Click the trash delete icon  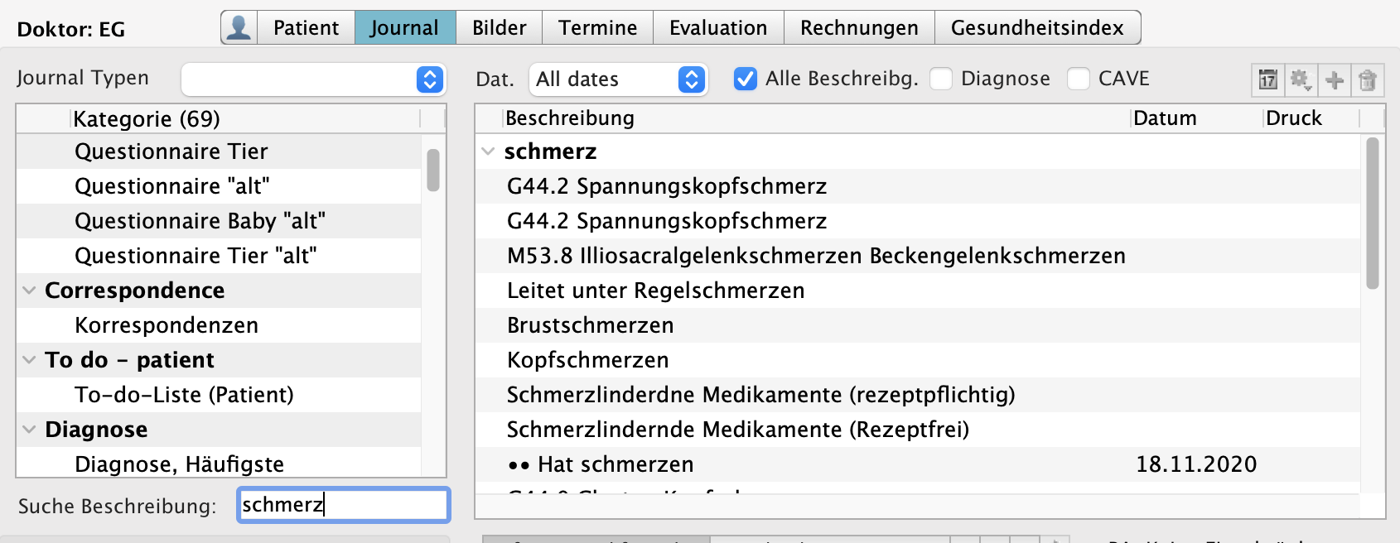pos(1368,79)
